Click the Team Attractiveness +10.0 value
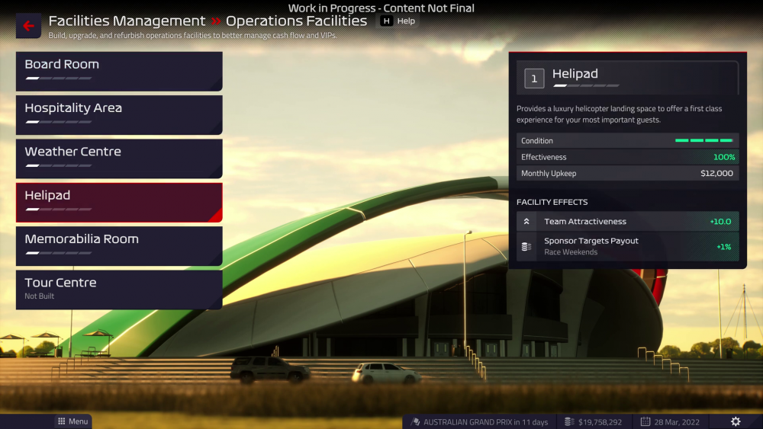Screen dimensions: 763x429 (x=720, y=222)
